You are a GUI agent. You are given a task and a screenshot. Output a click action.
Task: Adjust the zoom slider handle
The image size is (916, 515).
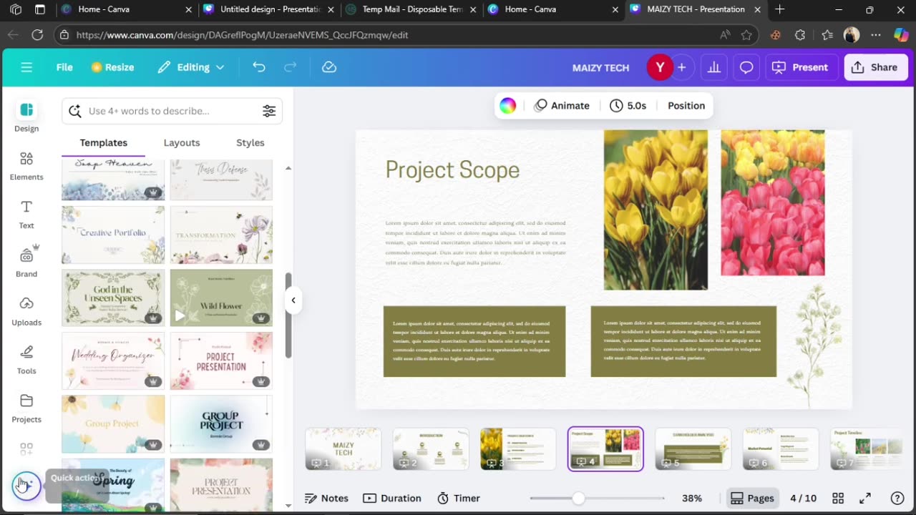coord(578,499)
